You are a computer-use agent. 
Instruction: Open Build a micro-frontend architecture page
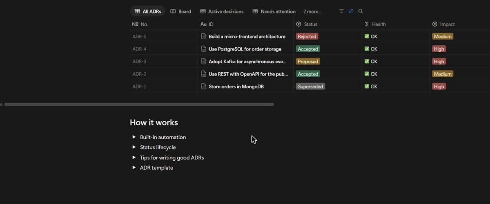click(247, 36)
